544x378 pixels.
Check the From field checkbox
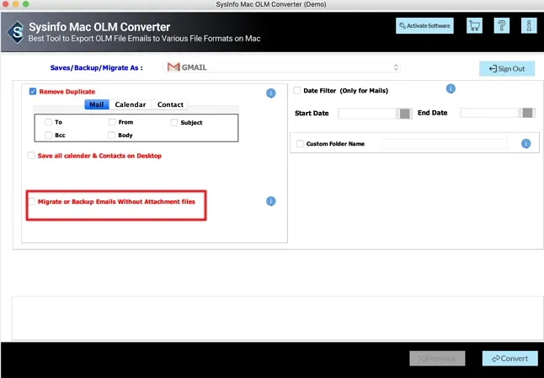112,122
